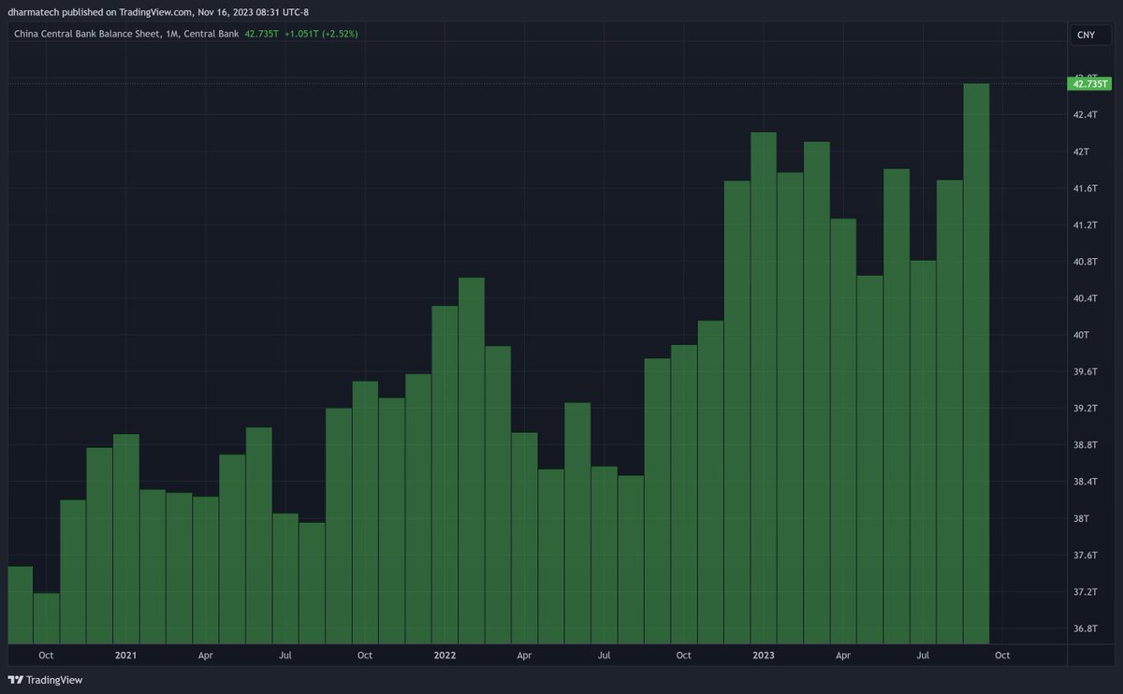Click the 40T price axis label

tap(1081, 335)
